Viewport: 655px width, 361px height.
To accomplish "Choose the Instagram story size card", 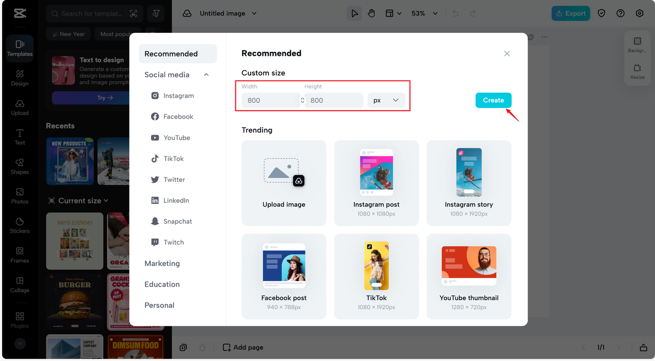I will [x=469, y=183].
